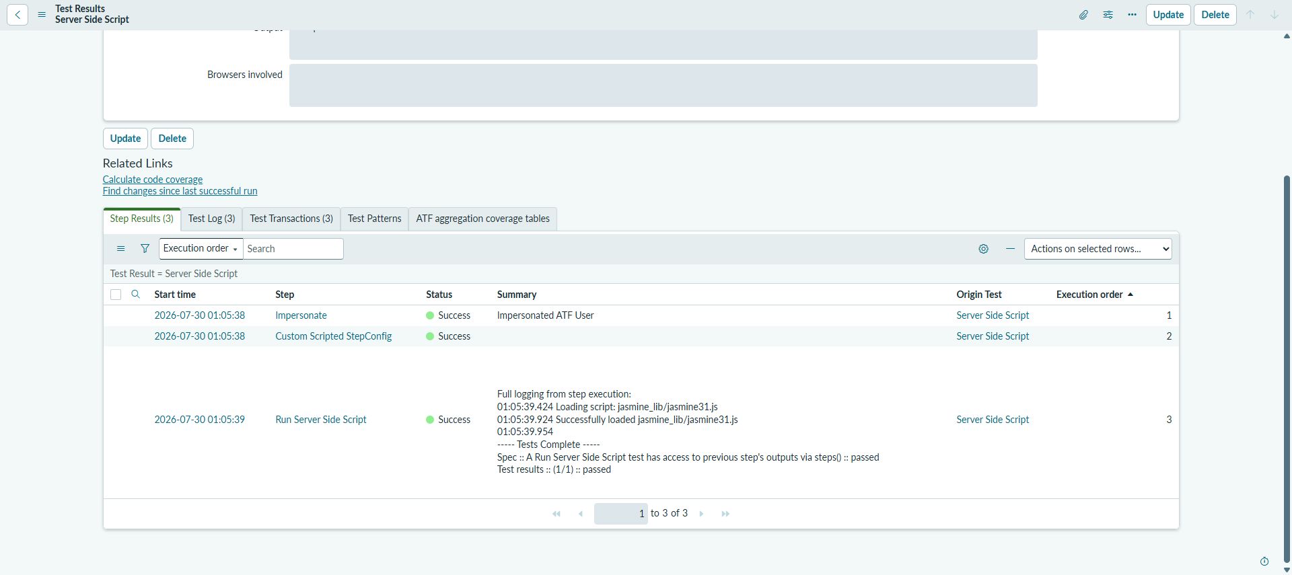Open start time link for Impersonate row
Image resolution: width=1292 pixels, height=575 pixels.
pyautogui.click(x=199, y=315)
